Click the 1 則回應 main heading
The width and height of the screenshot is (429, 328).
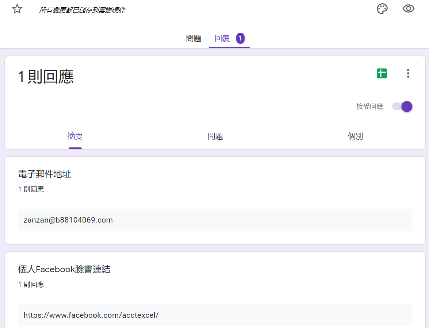click(x=46, y=77)
